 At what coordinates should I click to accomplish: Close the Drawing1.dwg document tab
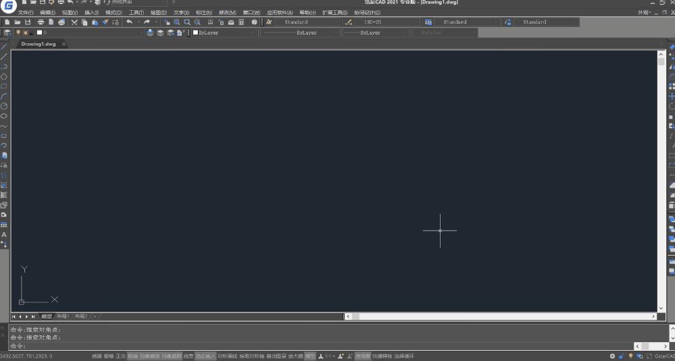(64, 44)
